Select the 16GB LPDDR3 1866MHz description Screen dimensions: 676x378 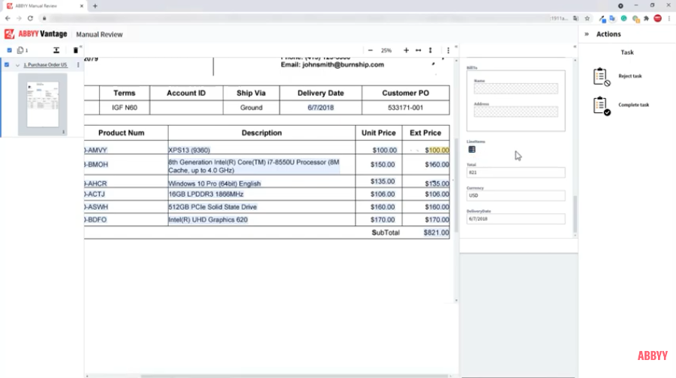[x=206, y=195]
